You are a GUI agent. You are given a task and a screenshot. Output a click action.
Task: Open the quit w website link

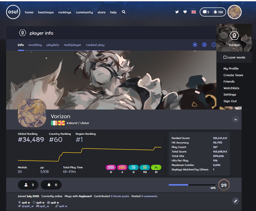(x=63, y=206)
